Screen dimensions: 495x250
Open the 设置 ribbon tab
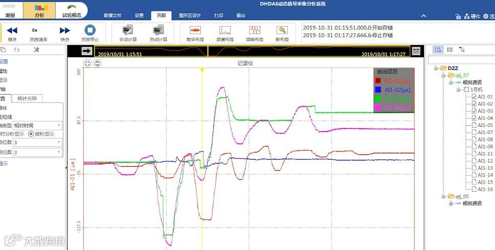pyautogui.click(x=139, y=15)
